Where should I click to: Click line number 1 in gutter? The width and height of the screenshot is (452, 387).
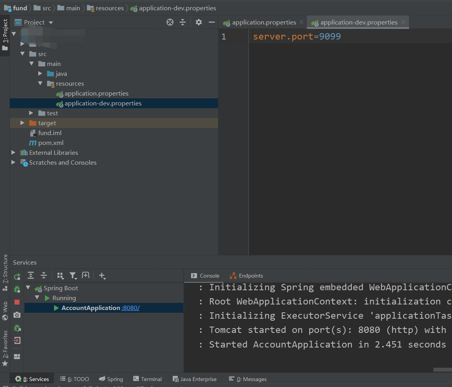[x=224, y=37]
